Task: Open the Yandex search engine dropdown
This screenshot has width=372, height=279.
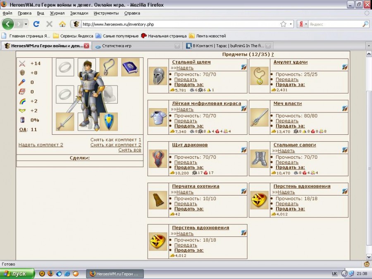Action: (306, 24)
